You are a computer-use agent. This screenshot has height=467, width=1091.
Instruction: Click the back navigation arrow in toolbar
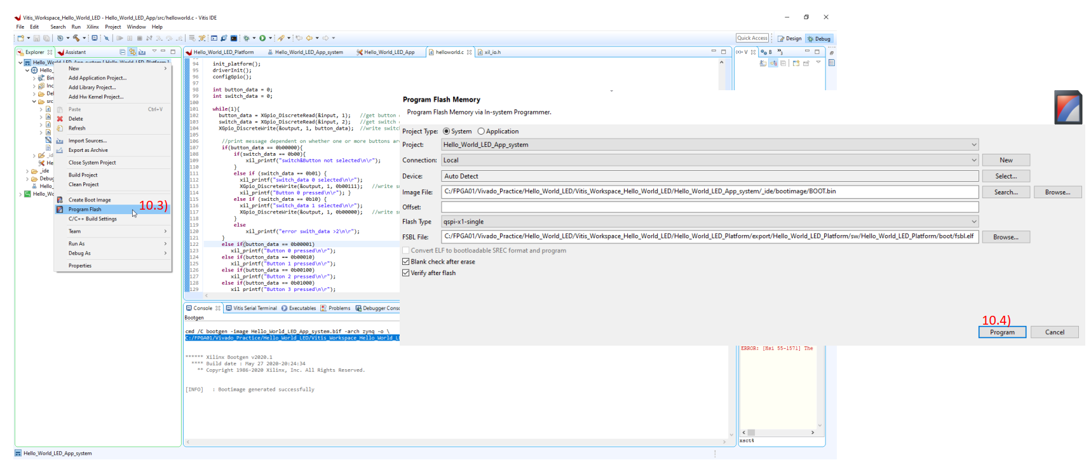309,38
